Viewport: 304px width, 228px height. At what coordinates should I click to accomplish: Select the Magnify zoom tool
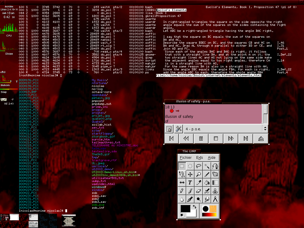click(x=199, y=174)
